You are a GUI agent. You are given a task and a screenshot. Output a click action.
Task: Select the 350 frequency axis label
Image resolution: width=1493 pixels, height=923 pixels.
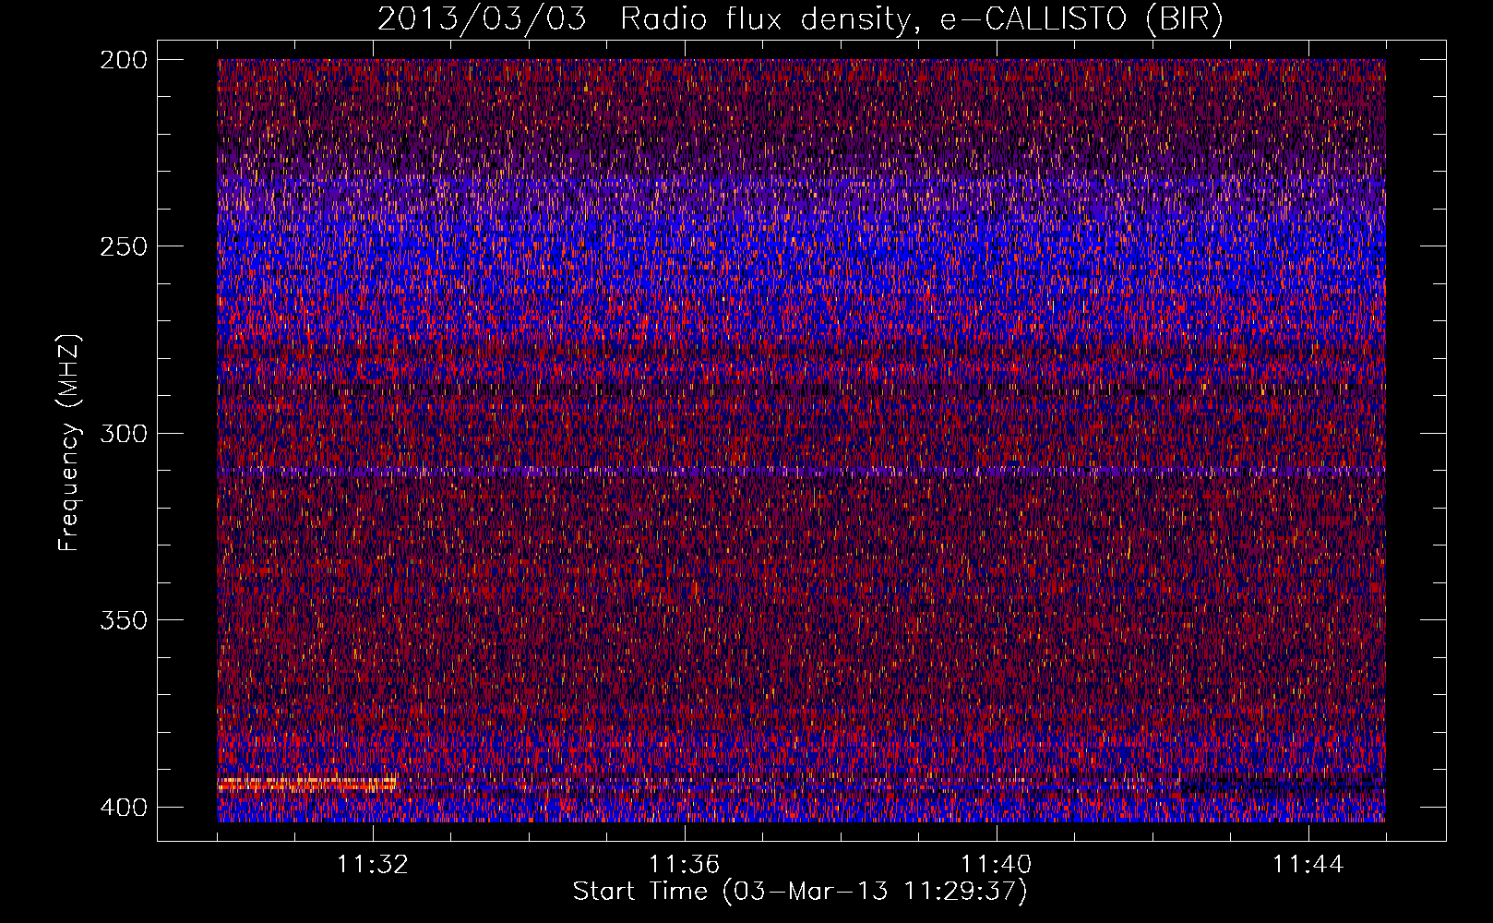point(123,619)
